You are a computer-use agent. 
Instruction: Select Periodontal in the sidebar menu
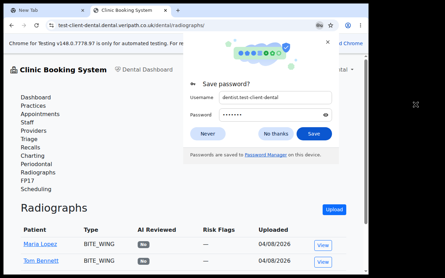[x=37, y=164]
